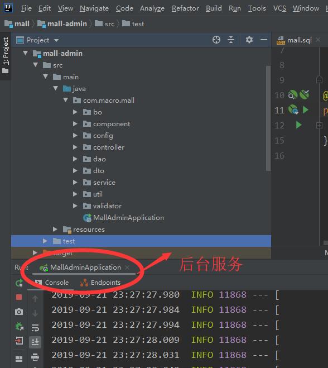The image size is (328, 368).
Task: Expand folded code at line 12
Action: [319, 125]
